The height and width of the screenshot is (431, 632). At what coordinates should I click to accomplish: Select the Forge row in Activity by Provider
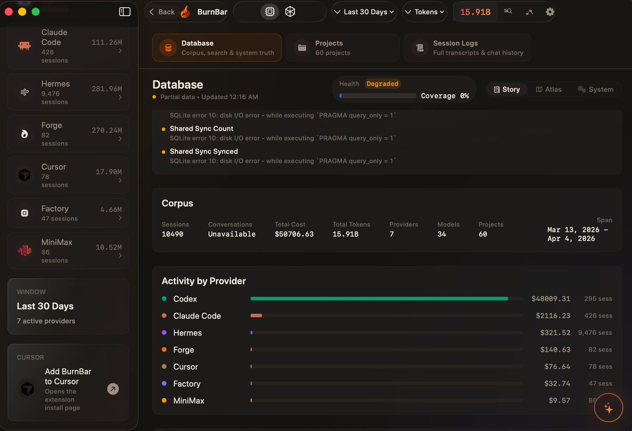click(x=387, y=350)
